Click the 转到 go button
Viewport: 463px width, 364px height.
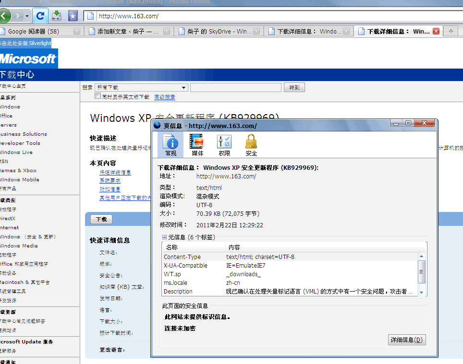tap(294, 88)
